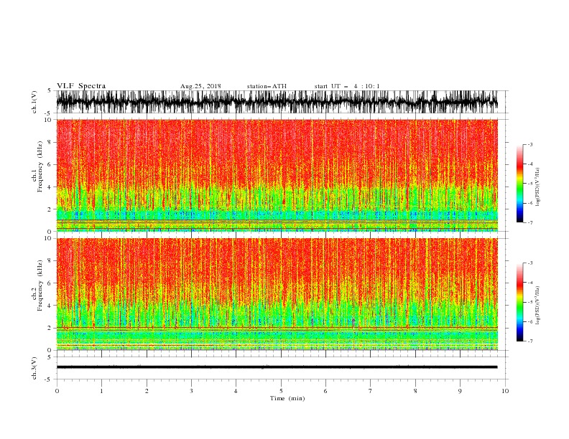Click the "ch.1(V)" waveform axis label
This screenshot has height=439, width=569.
pos(34,102)
